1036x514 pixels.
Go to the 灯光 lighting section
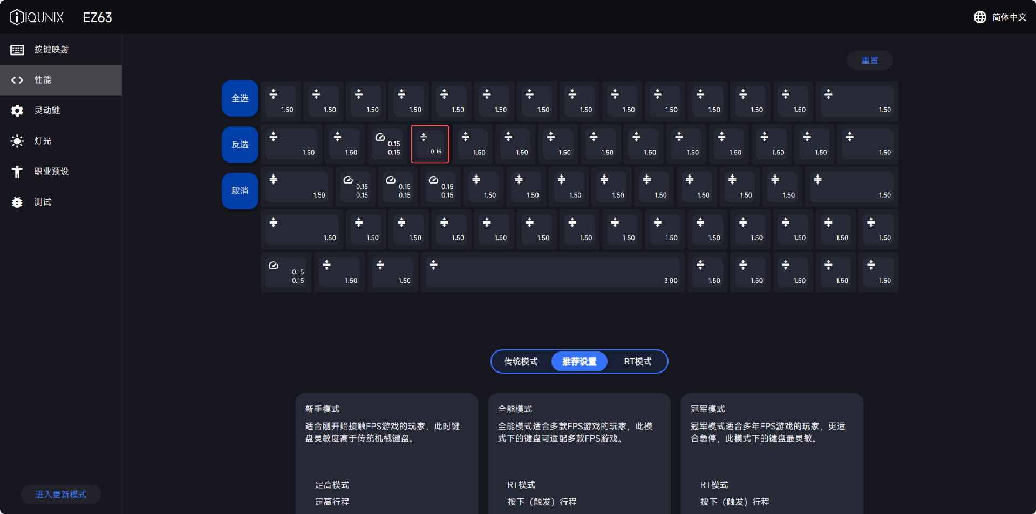(61, 141)
